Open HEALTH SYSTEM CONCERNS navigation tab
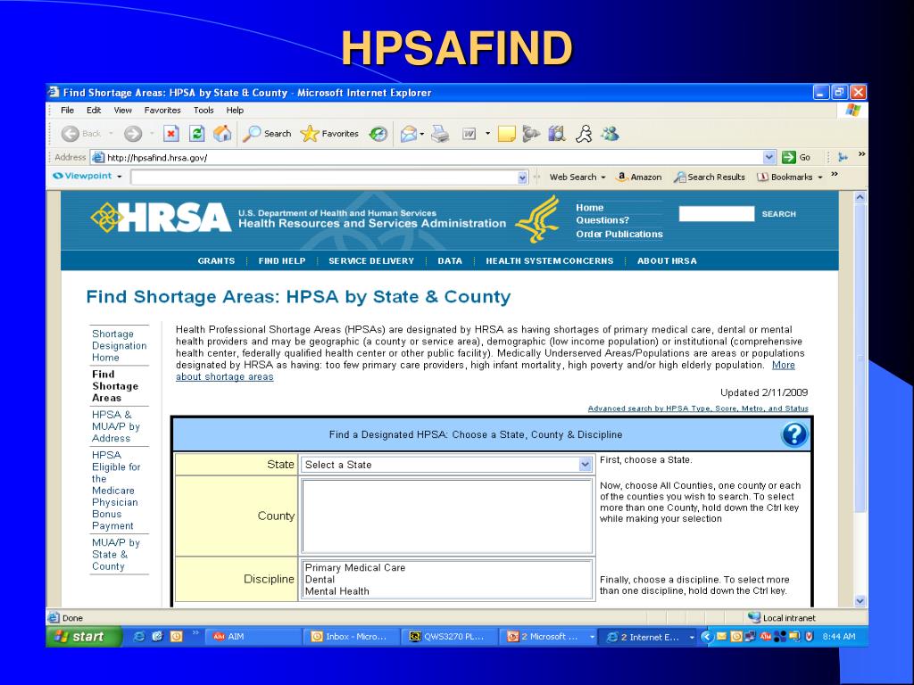This screenshot has width=914, height=685. point(550,261)
